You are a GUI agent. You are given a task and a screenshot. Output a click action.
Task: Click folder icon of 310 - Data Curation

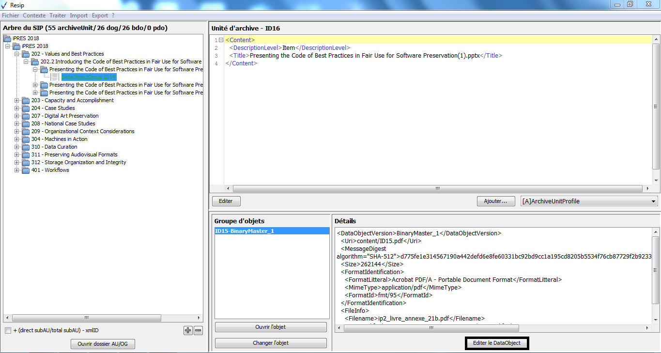pyautogui.click(x=26, y=147)
